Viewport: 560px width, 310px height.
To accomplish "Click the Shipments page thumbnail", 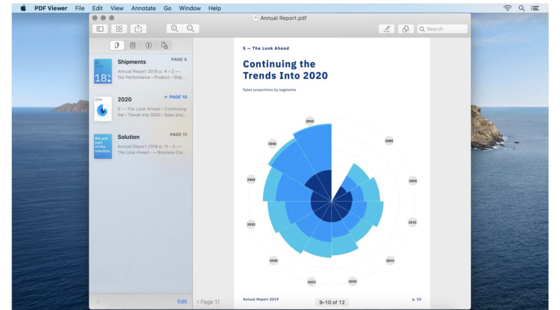I will (x=103, y=71).
